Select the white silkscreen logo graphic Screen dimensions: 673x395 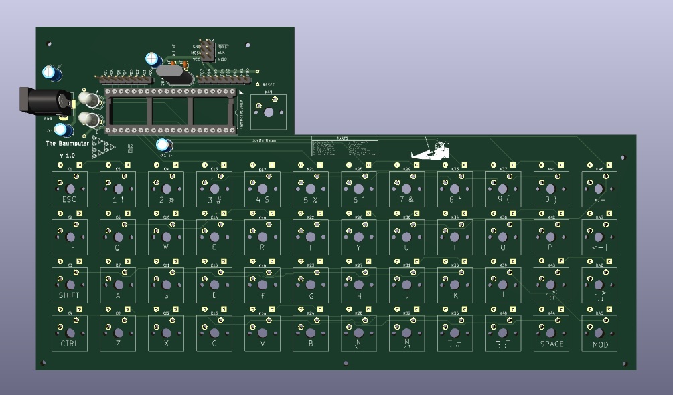431,149
